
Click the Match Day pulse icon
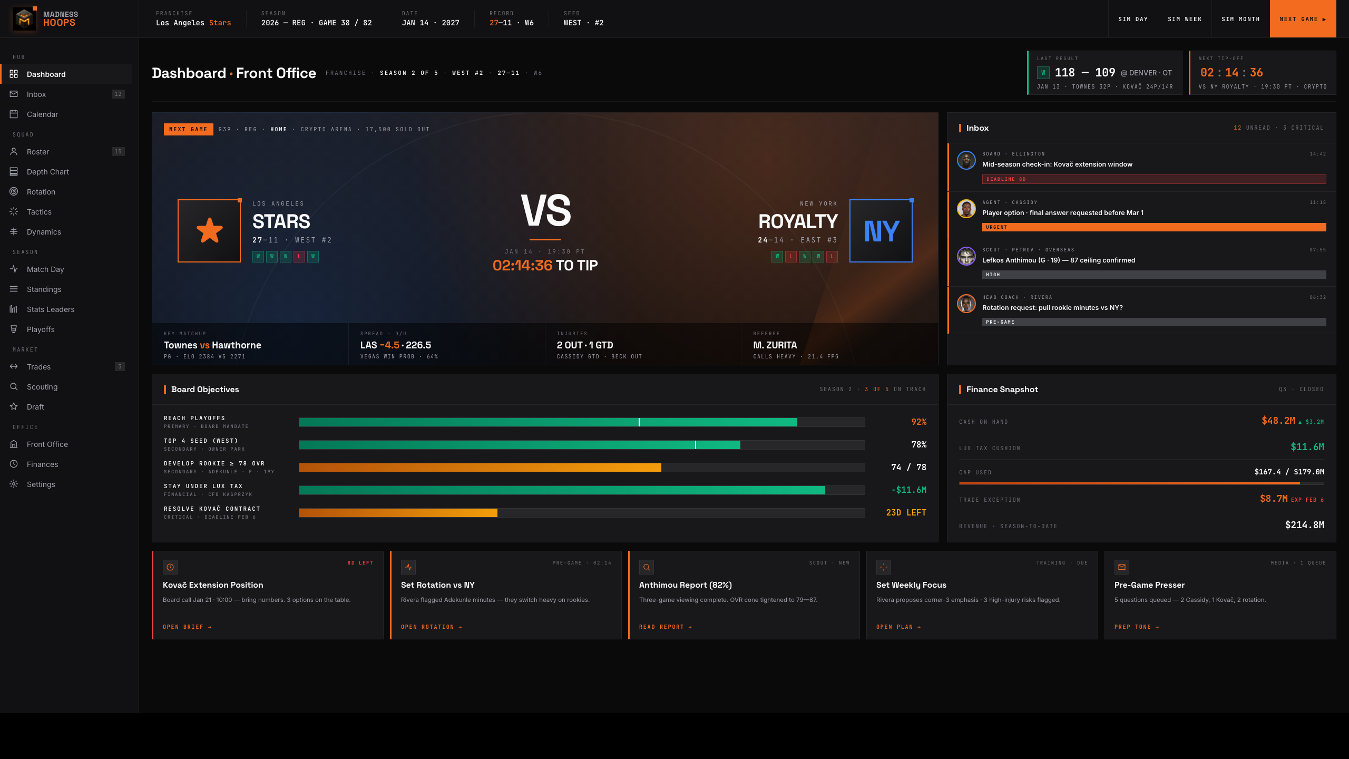pyautogui.click(x=14, y=269)
